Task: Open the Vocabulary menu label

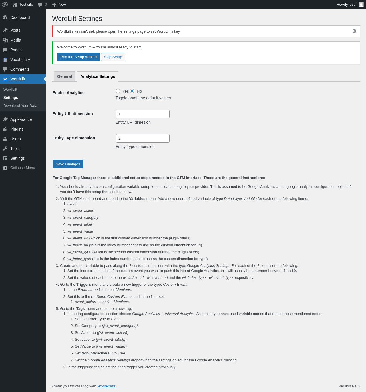Action: (20, 60)
